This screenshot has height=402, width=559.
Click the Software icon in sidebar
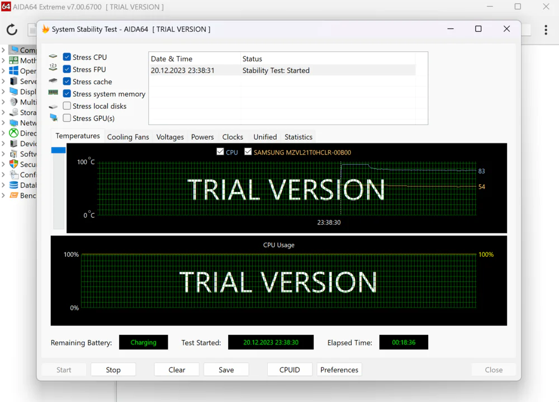click(x=13, y=154)
